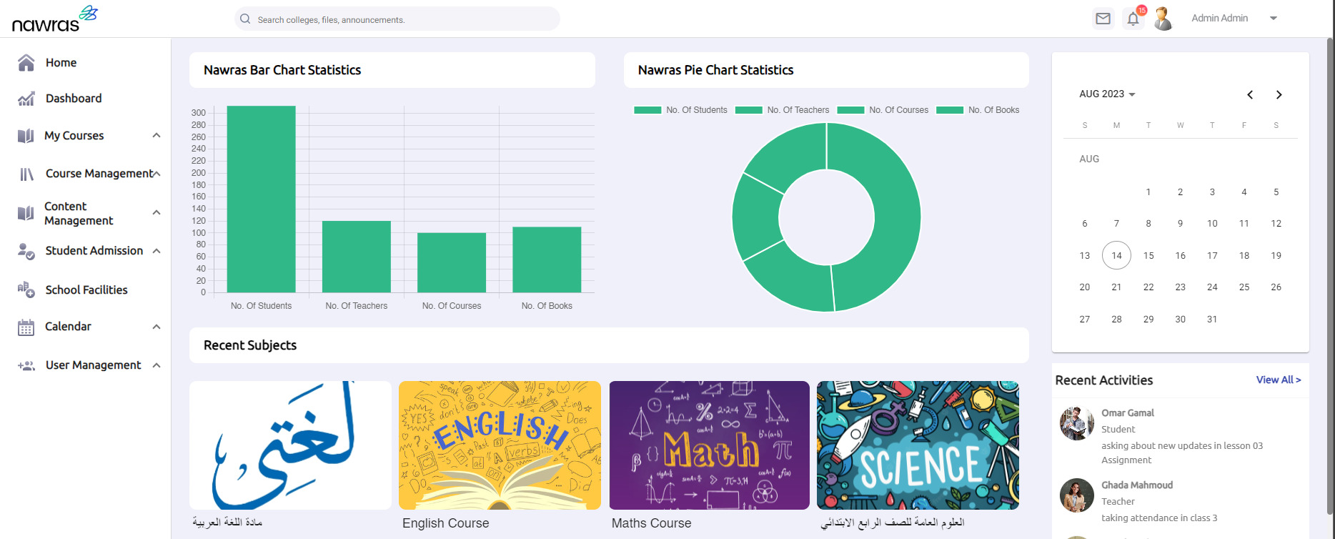The image size is (1335, 539).
Task: Go to previous month in calendar
Action: [1250, 94]
